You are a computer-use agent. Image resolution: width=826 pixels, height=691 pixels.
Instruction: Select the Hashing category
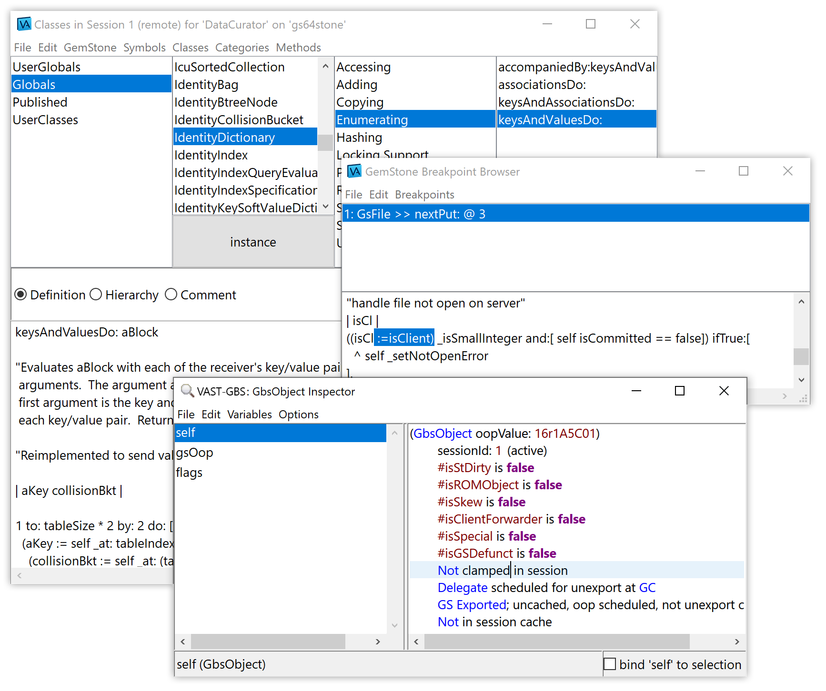415,138
